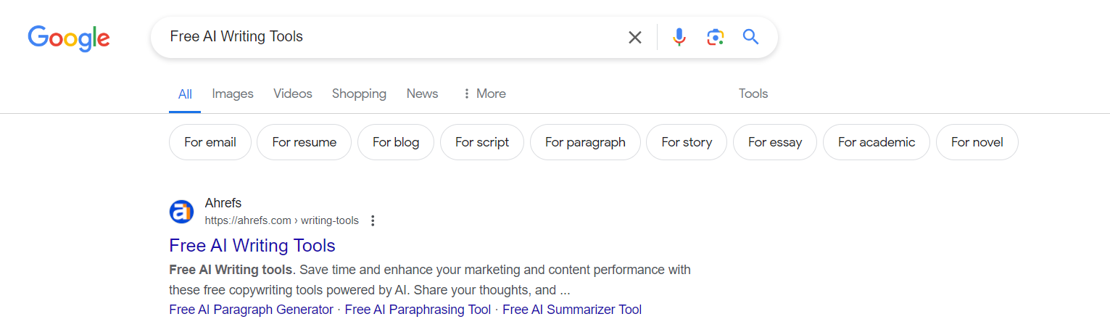Select the 'For resume' filter chip
Screen dimensions: 1110x335
[x=304, y=142]
